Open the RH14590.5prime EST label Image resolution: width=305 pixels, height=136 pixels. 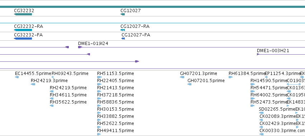click(x=269, y=81)
